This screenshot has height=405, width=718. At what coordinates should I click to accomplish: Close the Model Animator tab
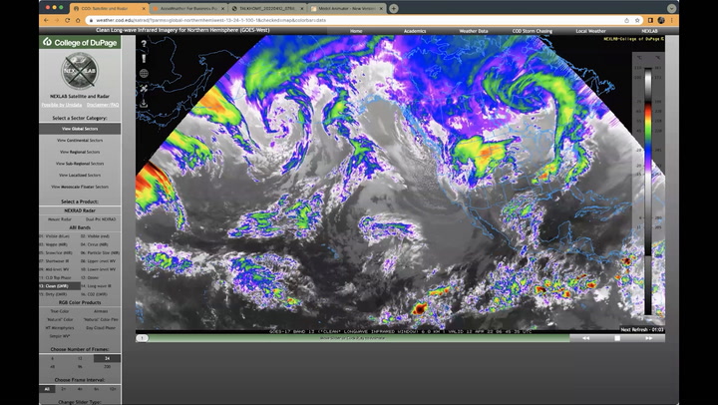click(x=381, y=8)
